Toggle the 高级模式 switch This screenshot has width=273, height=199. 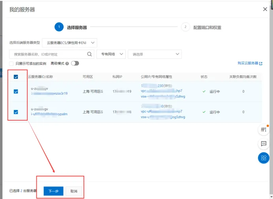[x=75, y=63]
